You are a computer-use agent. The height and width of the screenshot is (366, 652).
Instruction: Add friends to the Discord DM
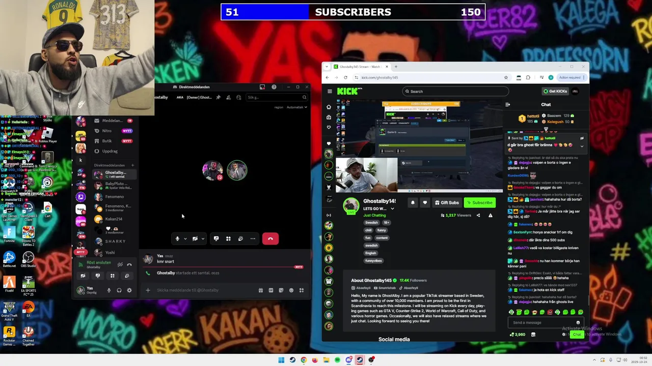click(x=228, y=97)
